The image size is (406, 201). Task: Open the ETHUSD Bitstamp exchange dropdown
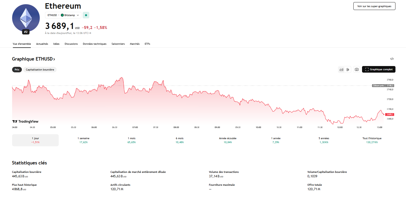(x=63, y=15)
